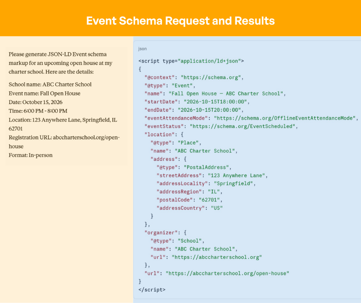Click the organizer "url" abccharterschool.org line

coord(206,257)
